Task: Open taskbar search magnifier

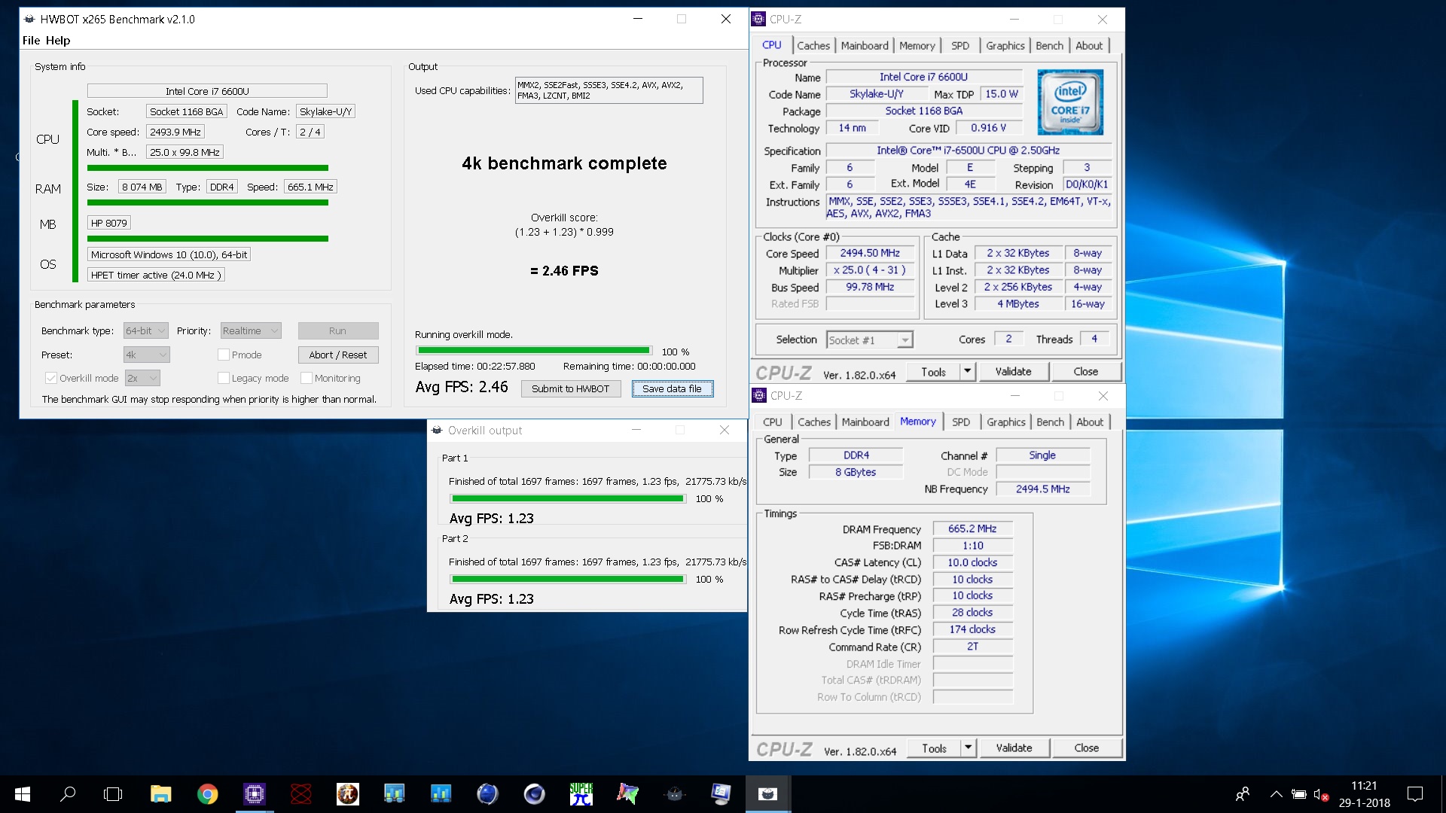Action: coord(68,793)
